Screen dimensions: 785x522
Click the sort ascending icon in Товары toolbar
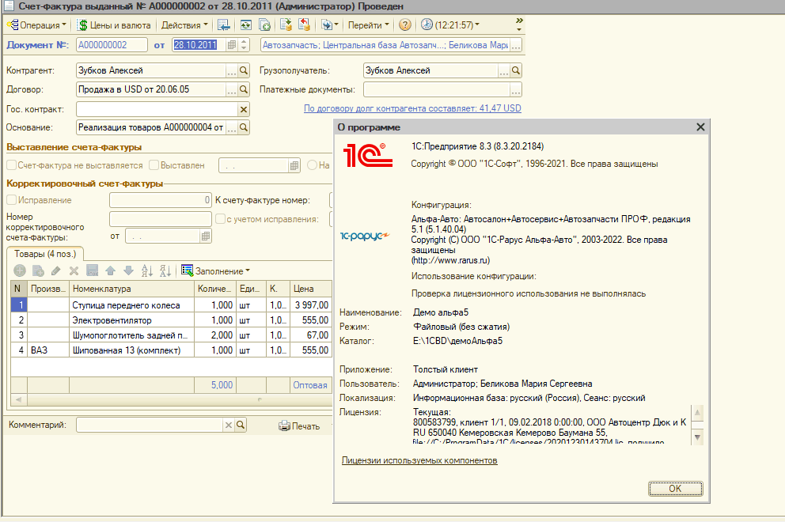coord(146,270)
